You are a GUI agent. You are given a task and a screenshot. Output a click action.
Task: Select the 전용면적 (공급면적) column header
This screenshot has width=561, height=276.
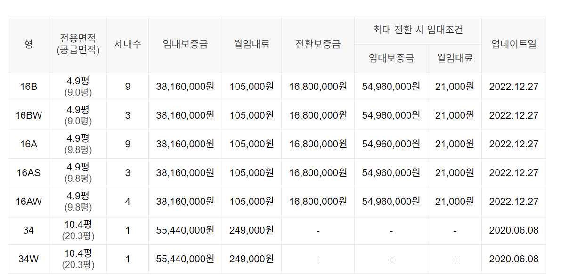[x=78, y=44]
